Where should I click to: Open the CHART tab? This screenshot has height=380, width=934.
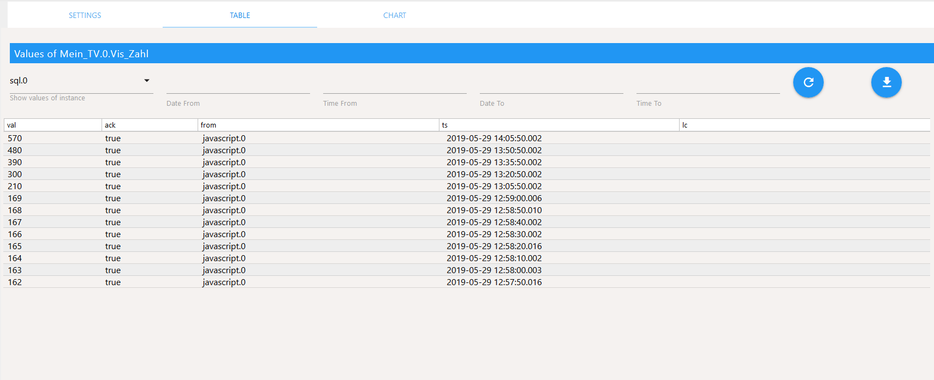pos(395,15)
